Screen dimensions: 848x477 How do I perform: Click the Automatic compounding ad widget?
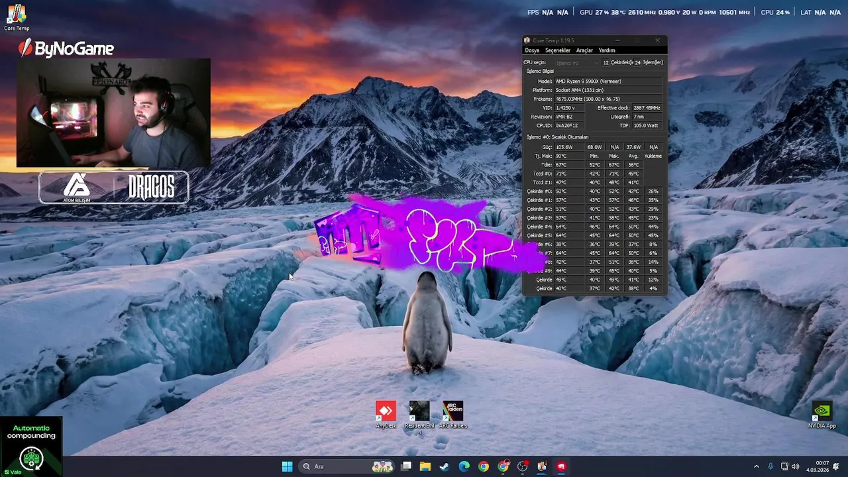[x=31, y=447]
